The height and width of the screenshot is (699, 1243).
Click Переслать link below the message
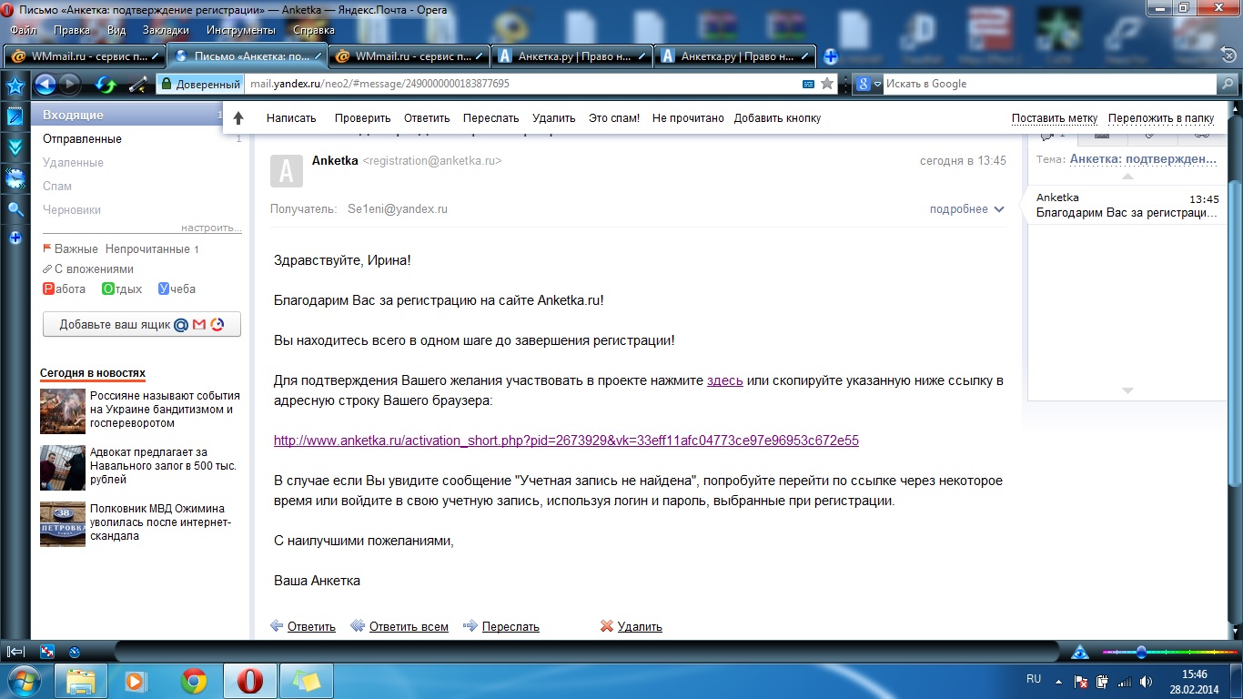pos(510,626)
